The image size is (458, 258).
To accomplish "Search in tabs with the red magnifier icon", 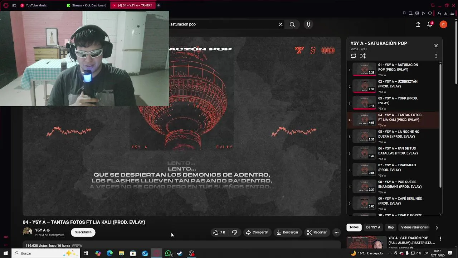I will tap(433, 5).
